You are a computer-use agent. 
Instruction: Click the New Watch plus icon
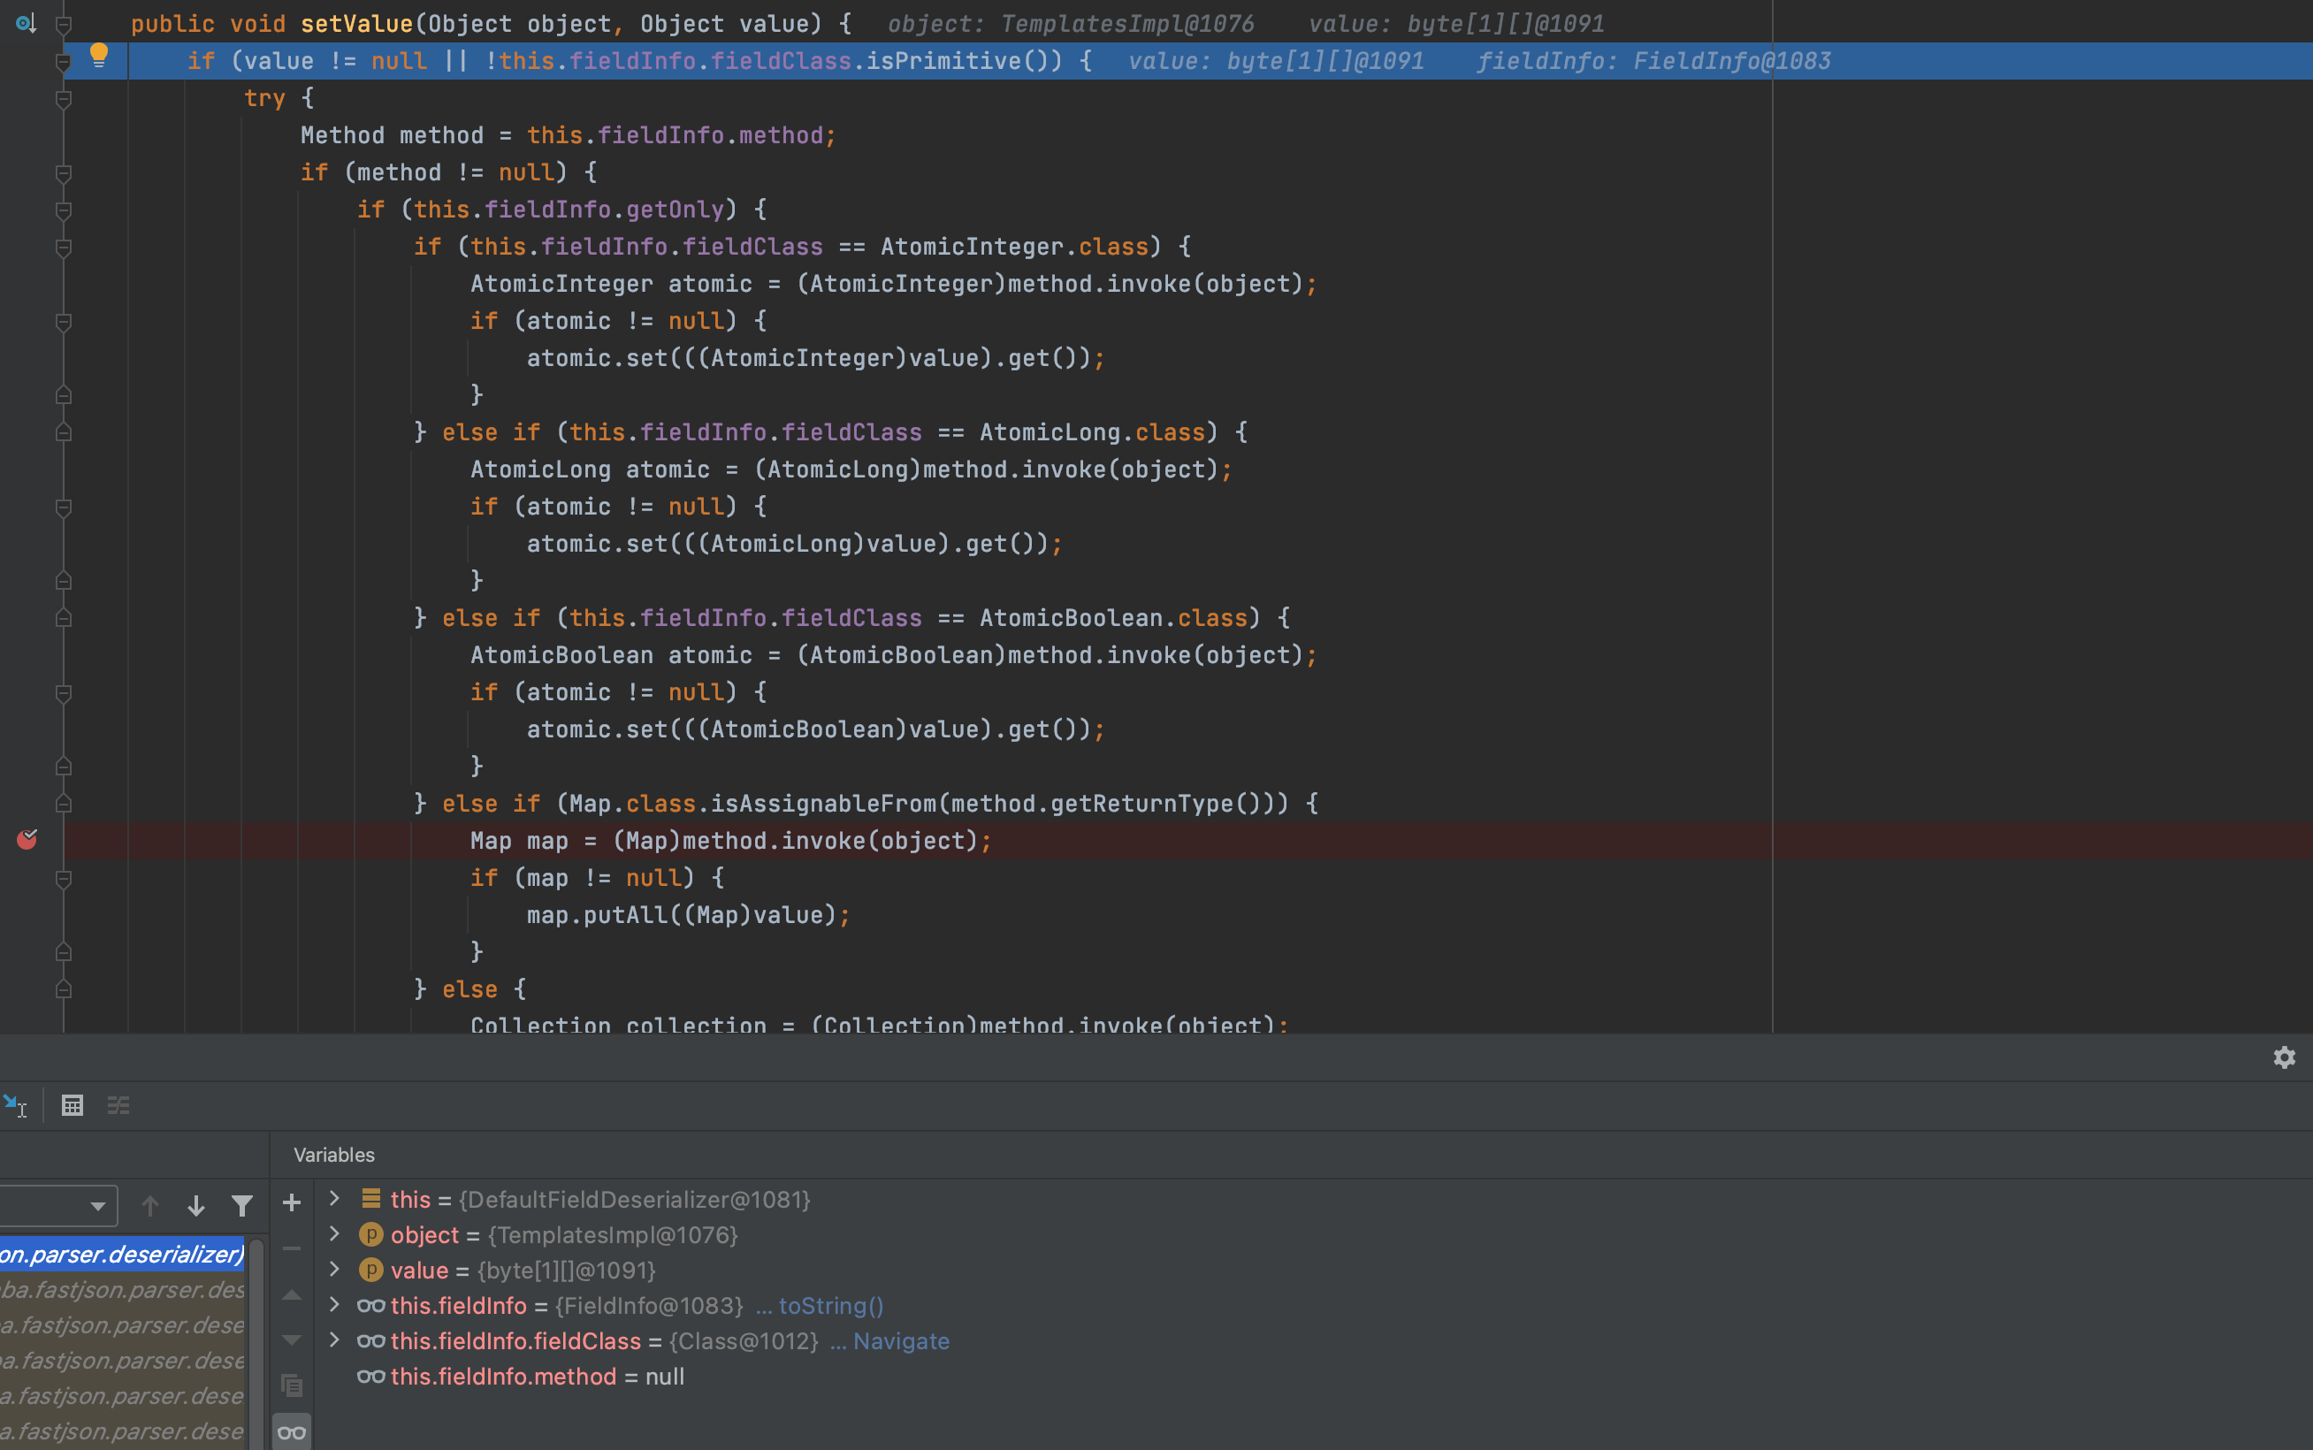292,1202
